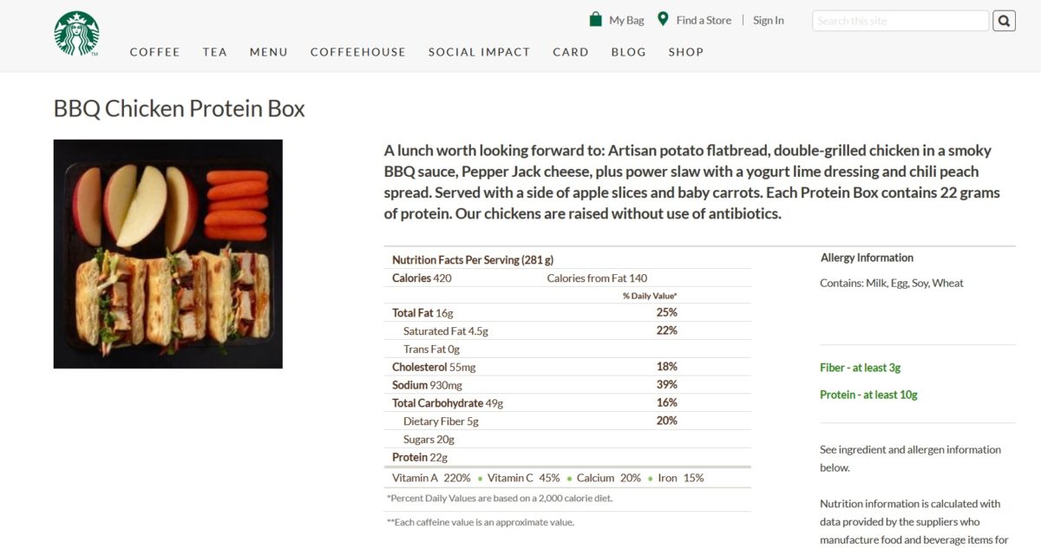Click the See ingredient and allergen information text
Image resolution: width=1041 pixels, height=549 pixels.
910,458
